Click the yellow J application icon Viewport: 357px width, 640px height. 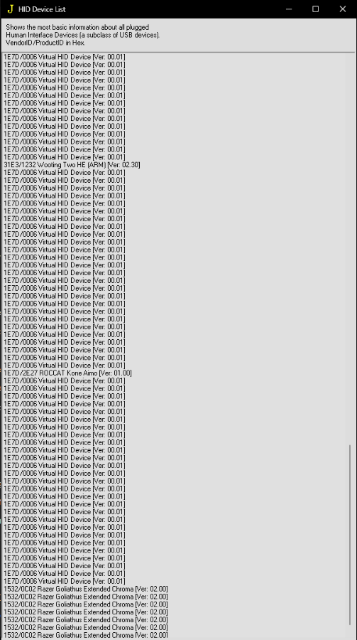(11, 9)
